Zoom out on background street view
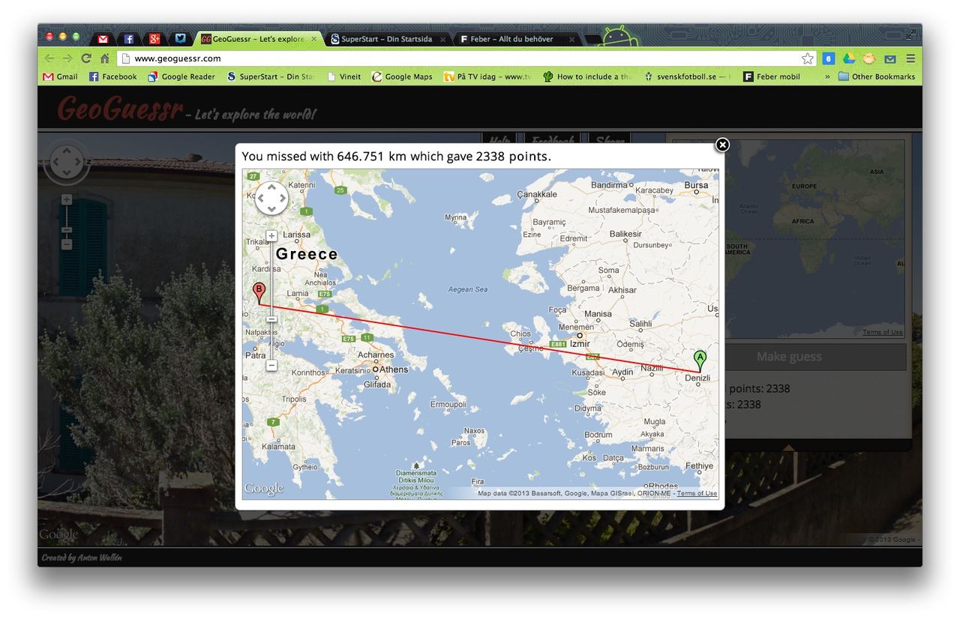This screenshot has height=619, width=960. pyautogui.click(x=67, y=244)
